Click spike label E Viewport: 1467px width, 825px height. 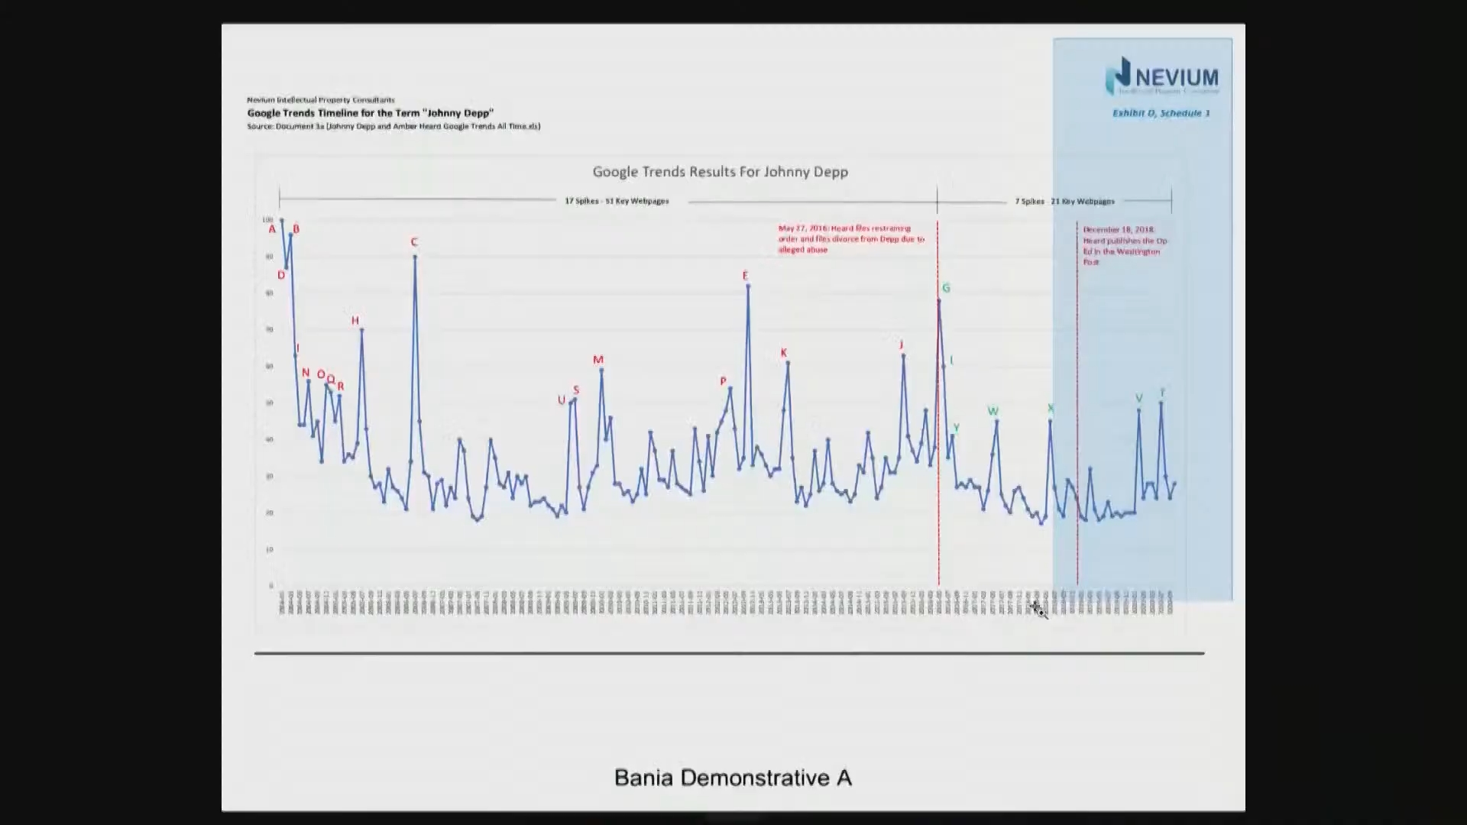click(745, 275)
